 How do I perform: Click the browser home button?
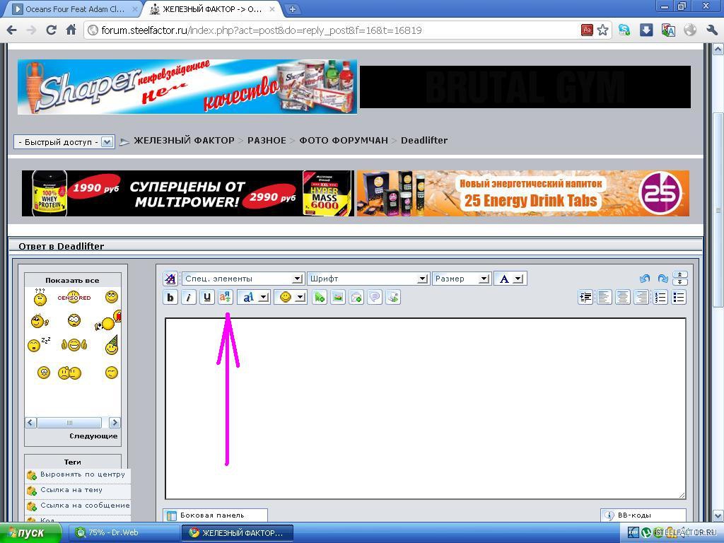coord(71,30)
